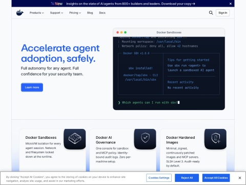Select 'Recent activity' heading in terminal
Screen dimensions: 246x185
pos(180,82)
